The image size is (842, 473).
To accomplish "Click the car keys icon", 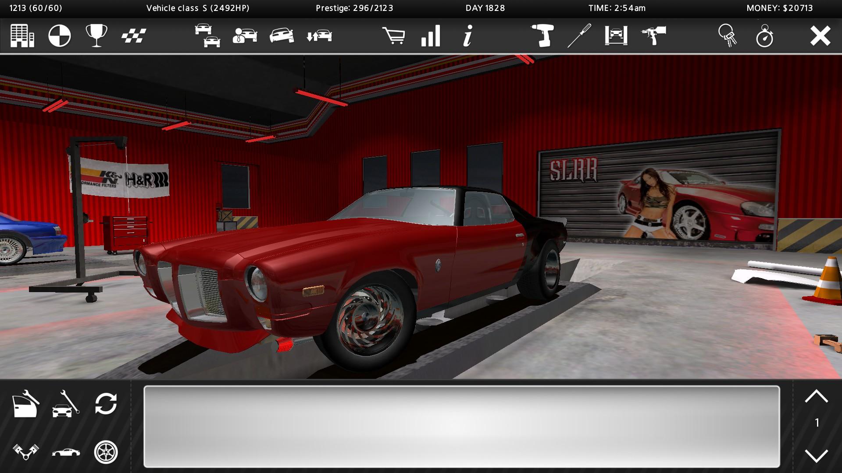I will 728,35.
